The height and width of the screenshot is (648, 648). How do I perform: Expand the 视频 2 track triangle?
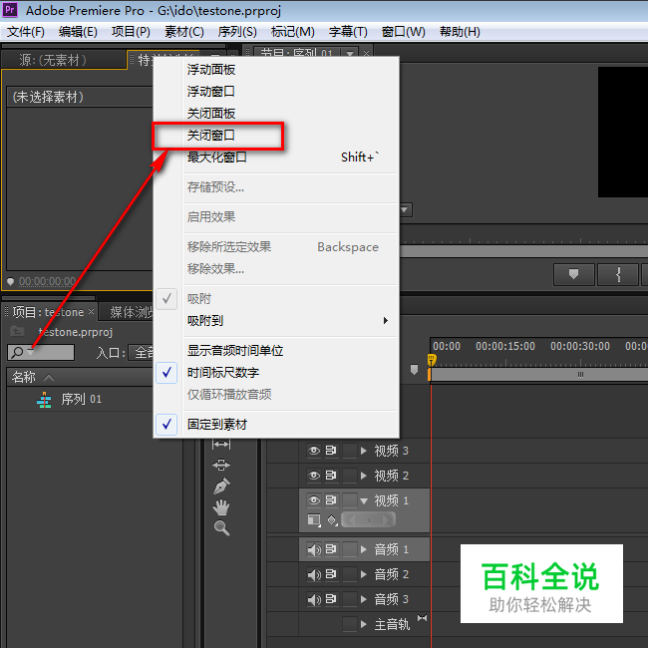(x=364, y=476)
